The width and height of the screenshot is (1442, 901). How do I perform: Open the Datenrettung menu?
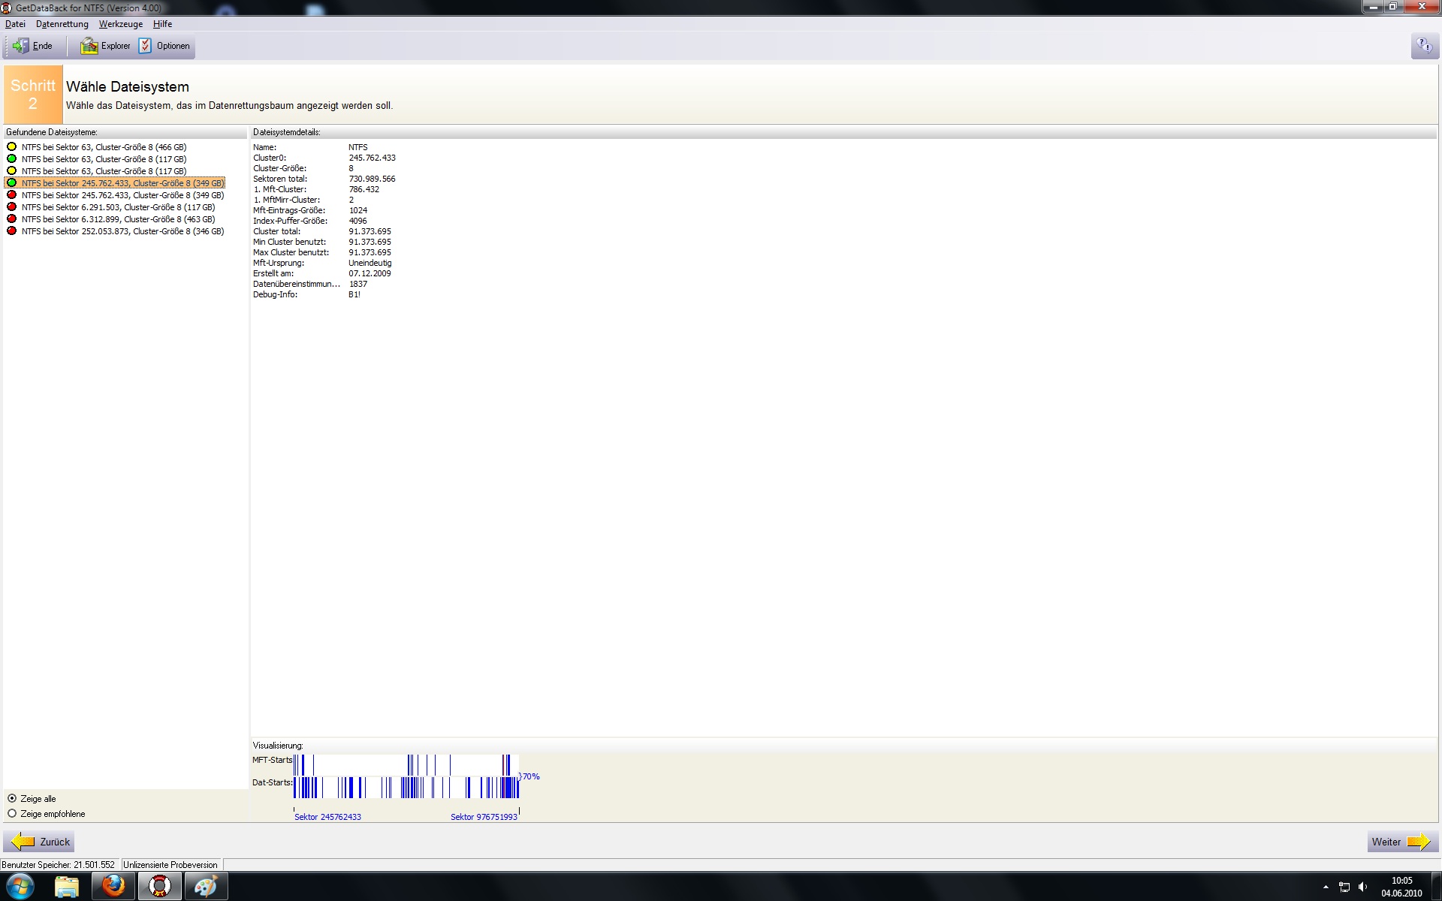point(62,24)
